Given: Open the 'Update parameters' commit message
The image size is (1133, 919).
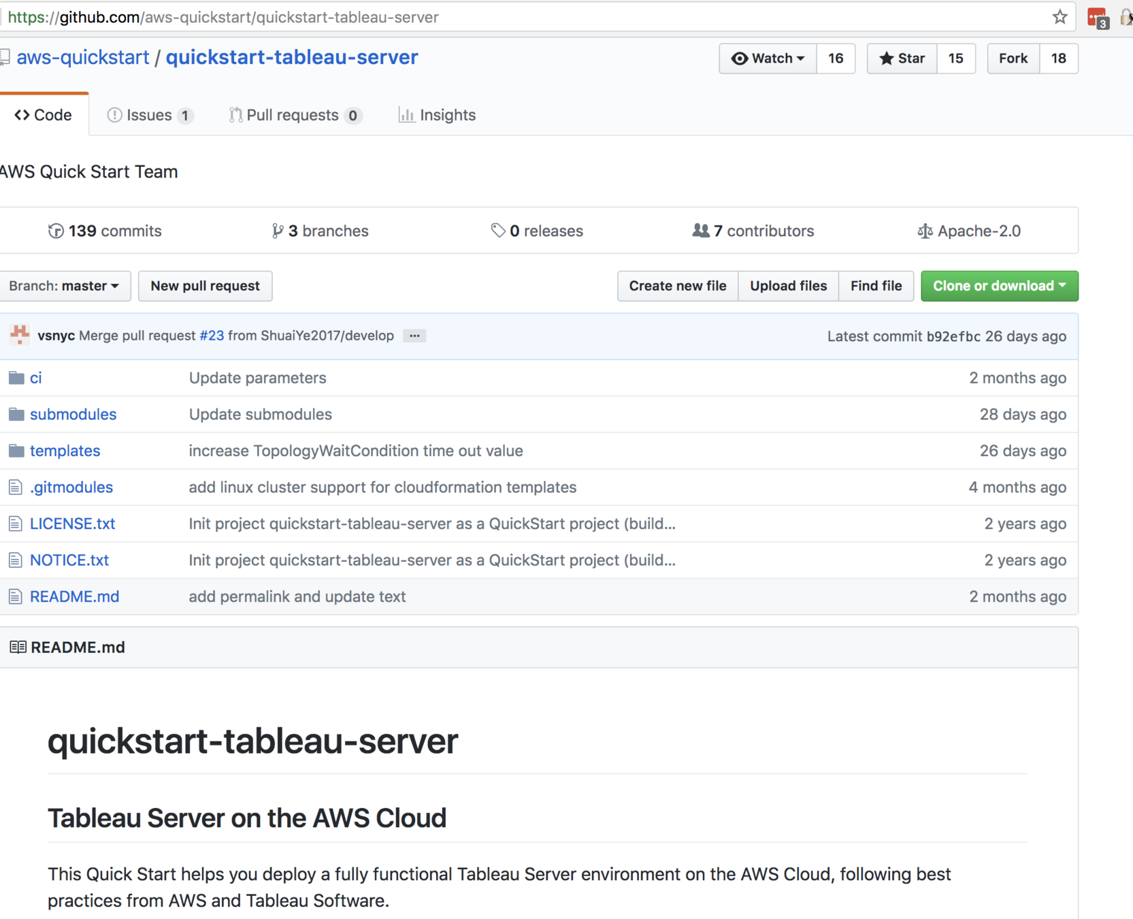Looking at the screenshot, I should [x=257, y=378].
